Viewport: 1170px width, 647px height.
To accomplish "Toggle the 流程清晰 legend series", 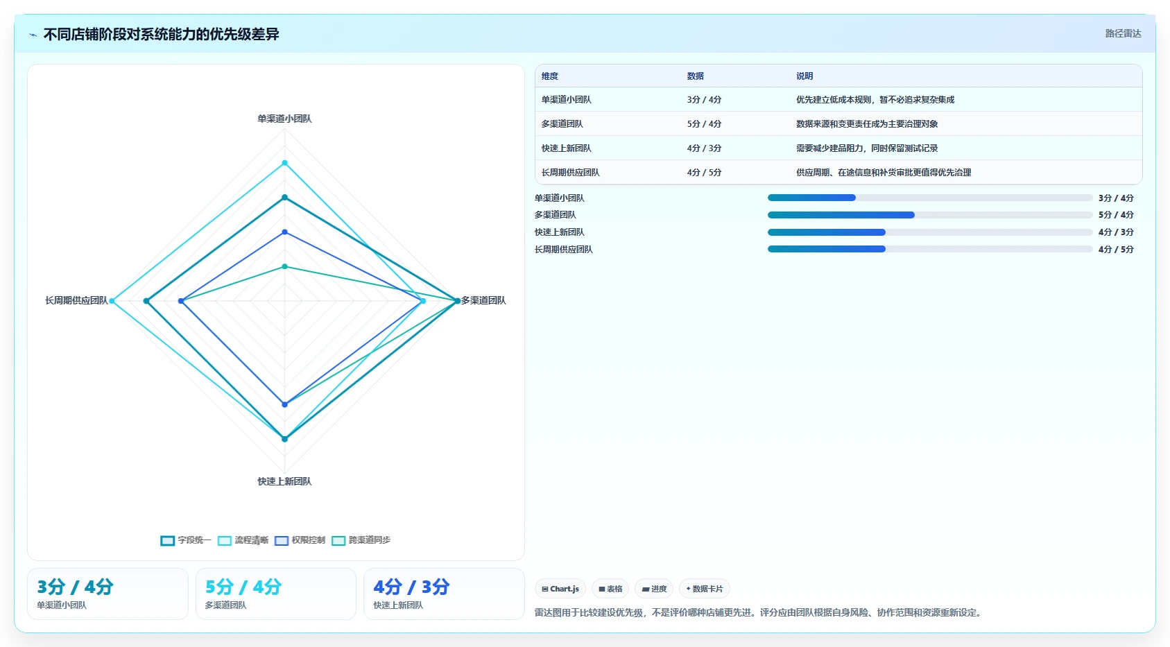I will 243,540.
